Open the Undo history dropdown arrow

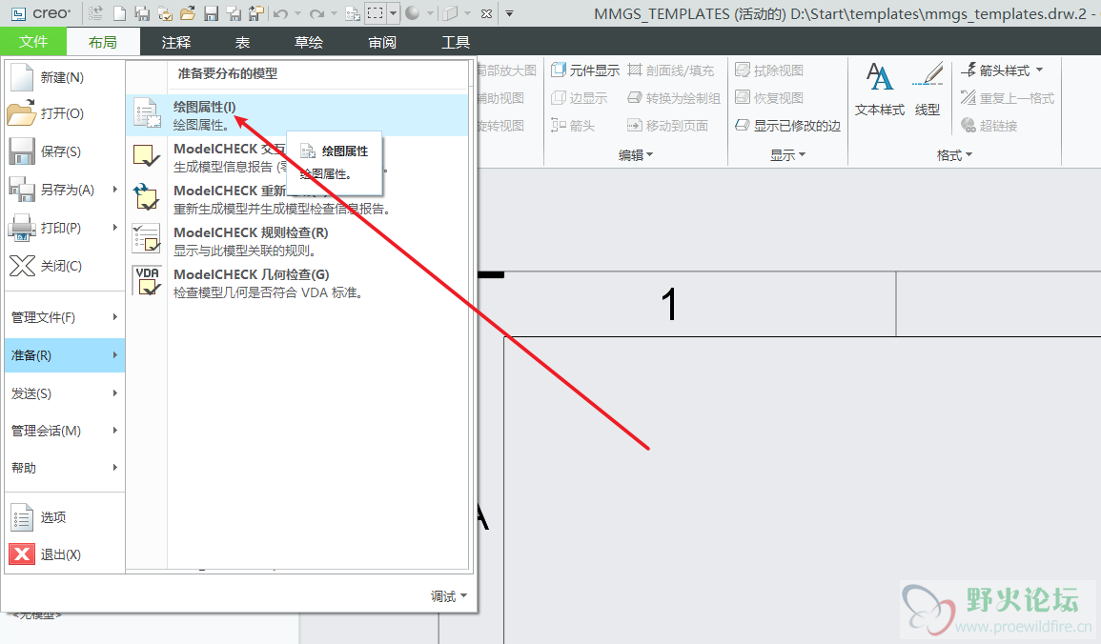click(297, 13)
